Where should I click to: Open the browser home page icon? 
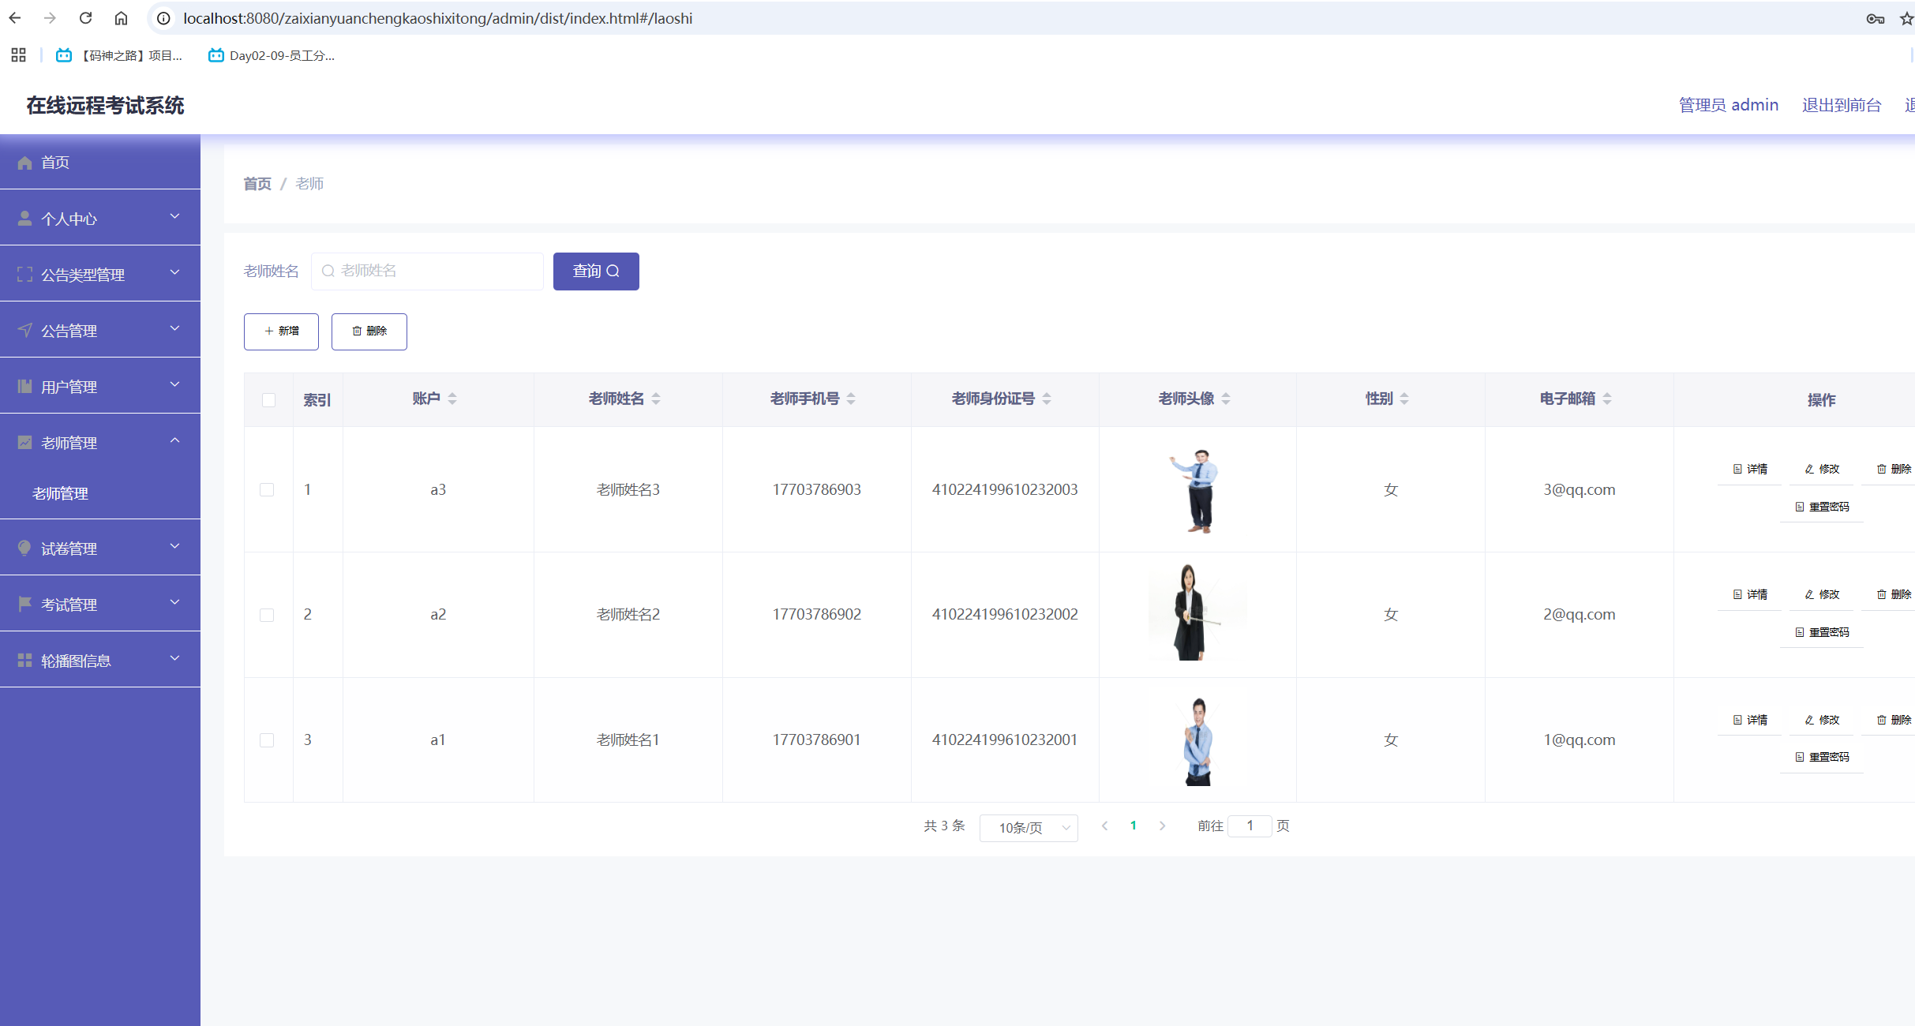point(121,18)
